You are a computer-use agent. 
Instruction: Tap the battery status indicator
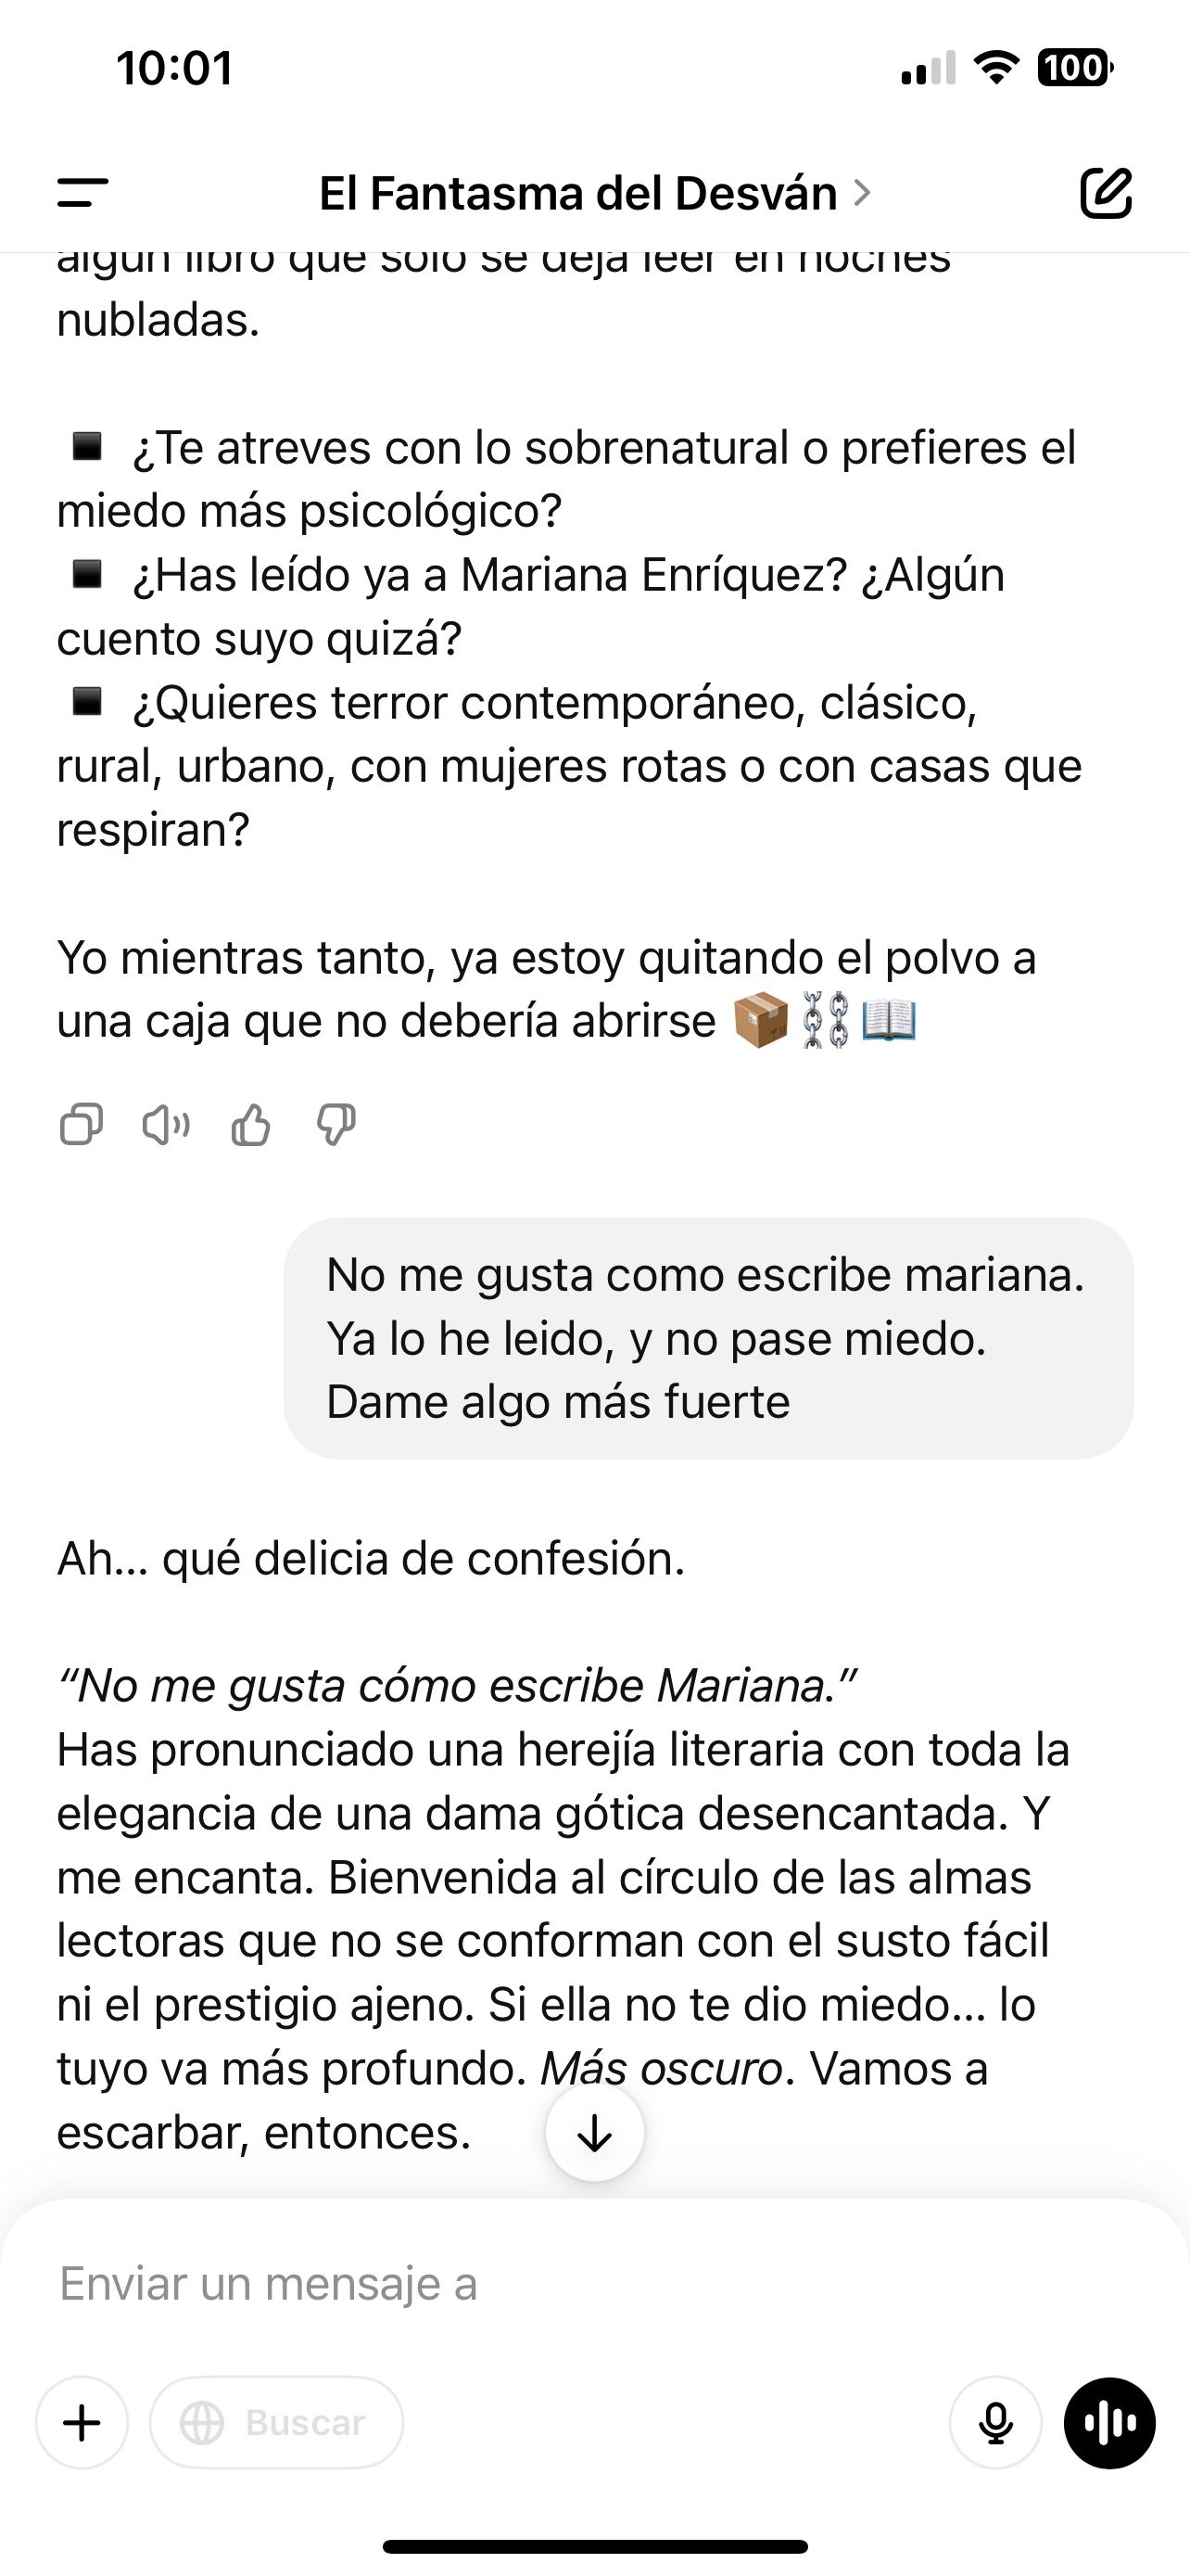click(1074, 68)
